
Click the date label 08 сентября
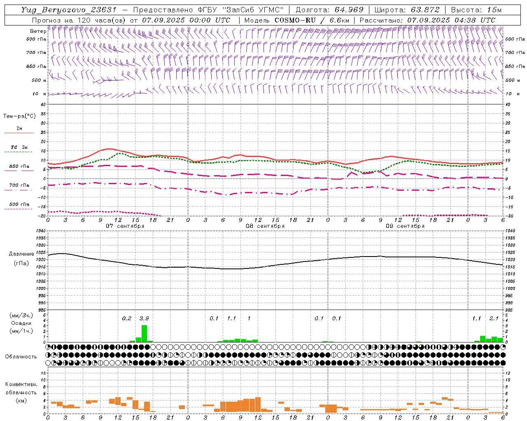(265, 226)
